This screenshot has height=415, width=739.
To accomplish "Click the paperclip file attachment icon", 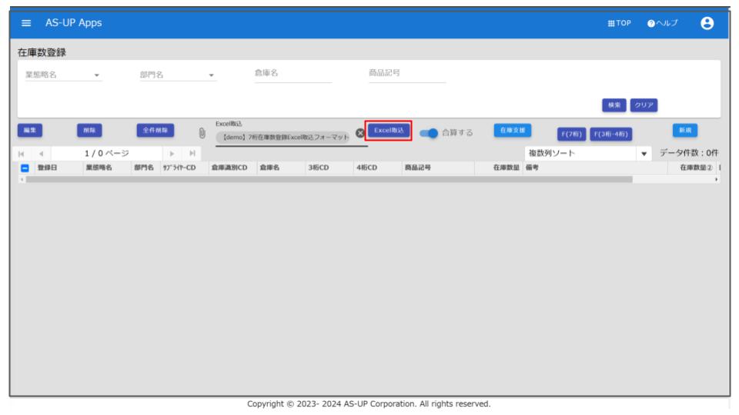I will [x=202, y=132].
